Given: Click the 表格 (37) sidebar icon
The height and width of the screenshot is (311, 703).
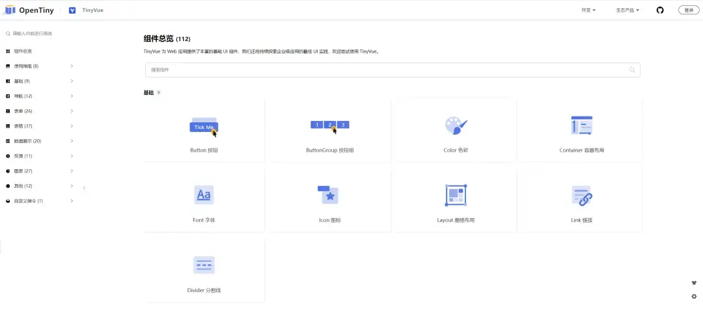Looking at the screenshot, I should (8, 126).
